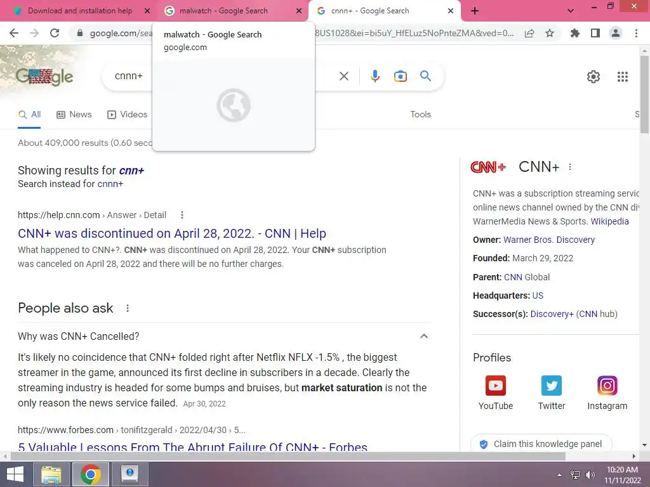Switch to Download and installation help tab
The image size is (650, 487).
coord(79,11)
